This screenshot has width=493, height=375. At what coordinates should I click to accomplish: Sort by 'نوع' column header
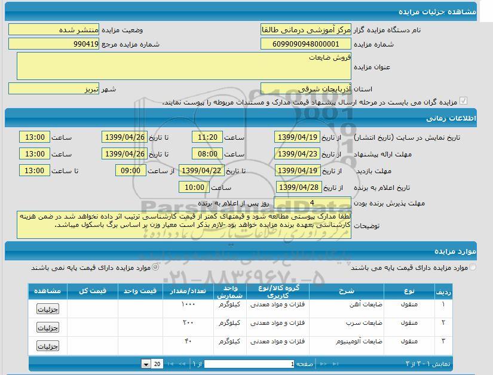(409, 291)
